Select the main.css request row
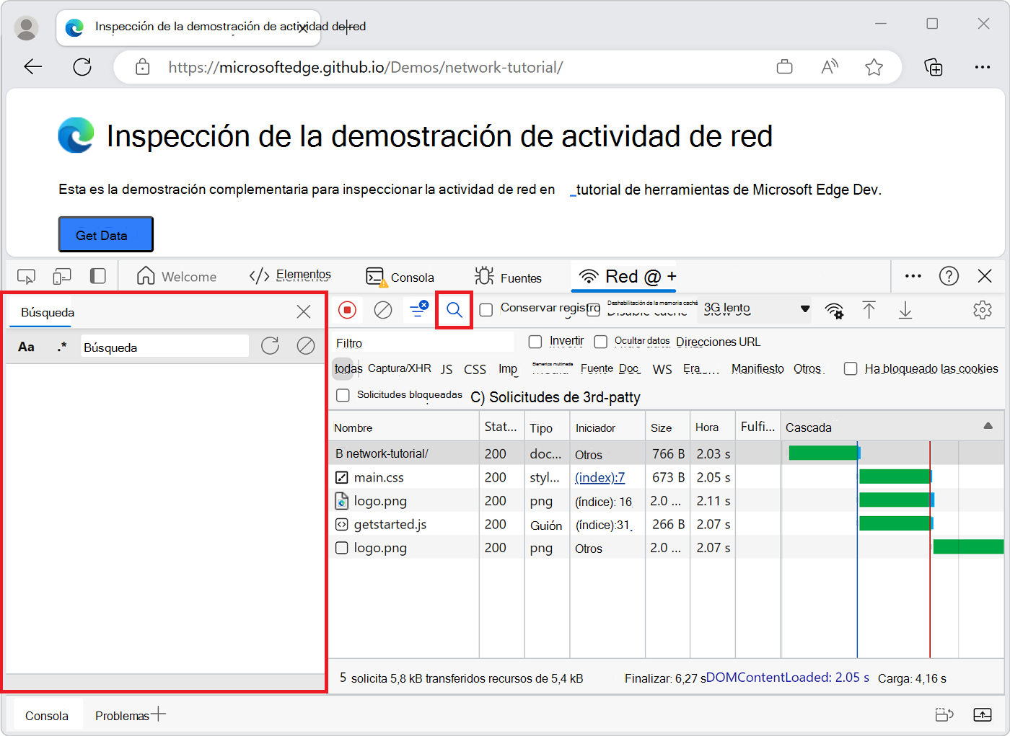Image resolution: width=1010 pixels, height=736 pixels. (x=665, y=477)
